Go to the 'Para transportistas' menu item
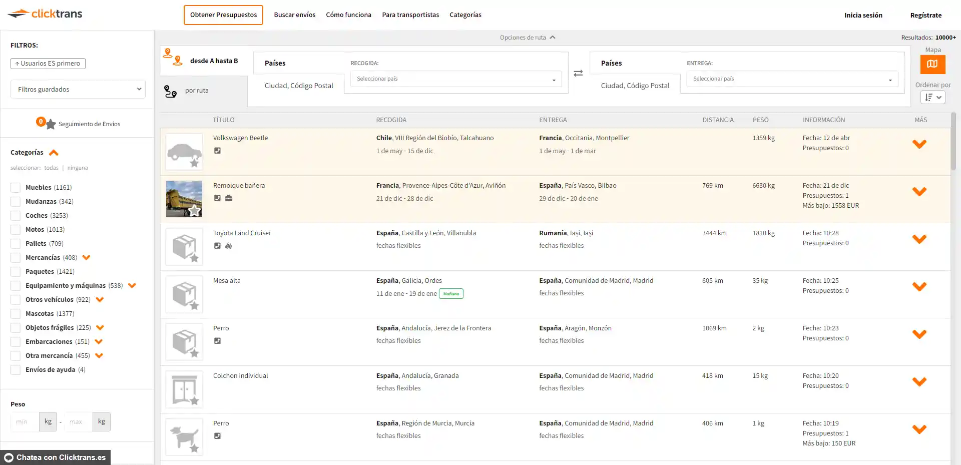This screenshot has height=465, width=961. coord(410,15)
